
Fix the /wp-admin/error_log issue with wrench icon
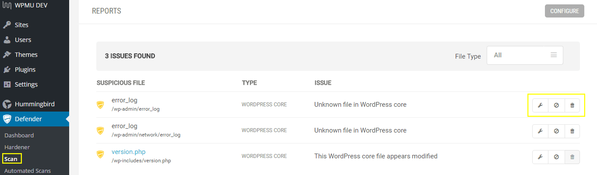click(x=540, y=105)
